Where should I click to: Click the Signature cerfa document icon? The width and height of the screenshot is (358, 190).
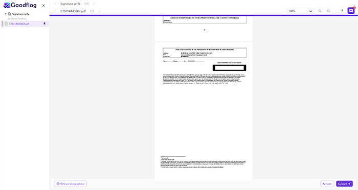10,14
